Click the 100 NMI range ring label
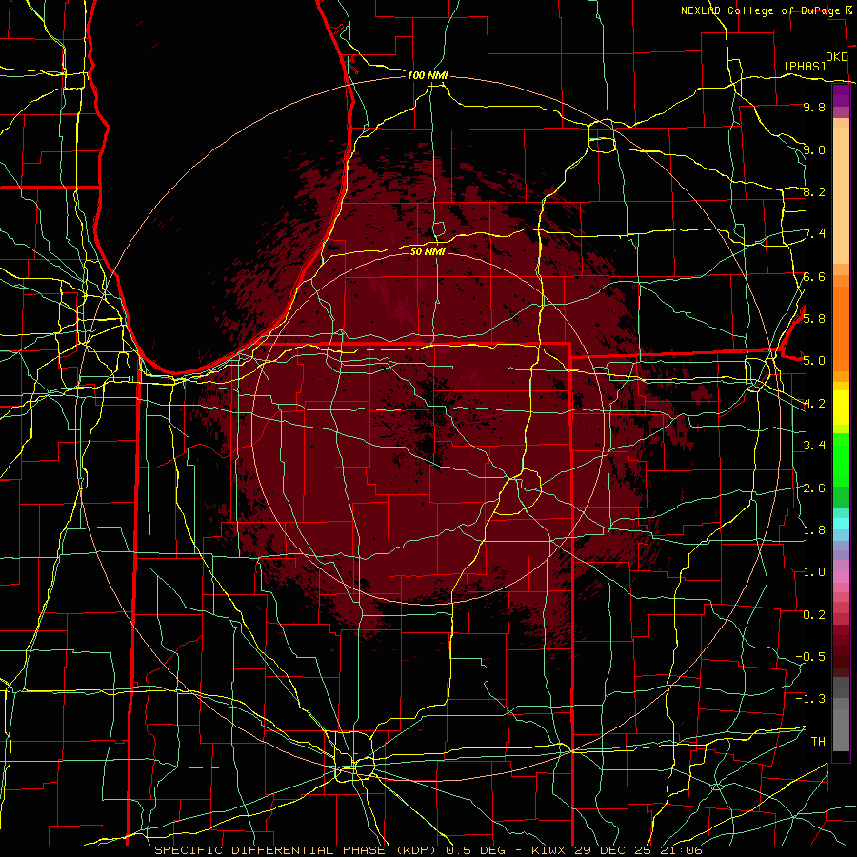 click(x=428, y=75)
